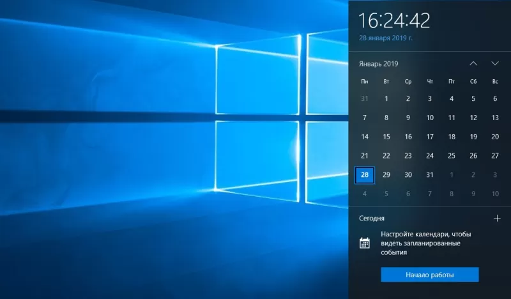Select January 11 in the calendar
Viewport: 511px width, 299px height.
[452, 118]
